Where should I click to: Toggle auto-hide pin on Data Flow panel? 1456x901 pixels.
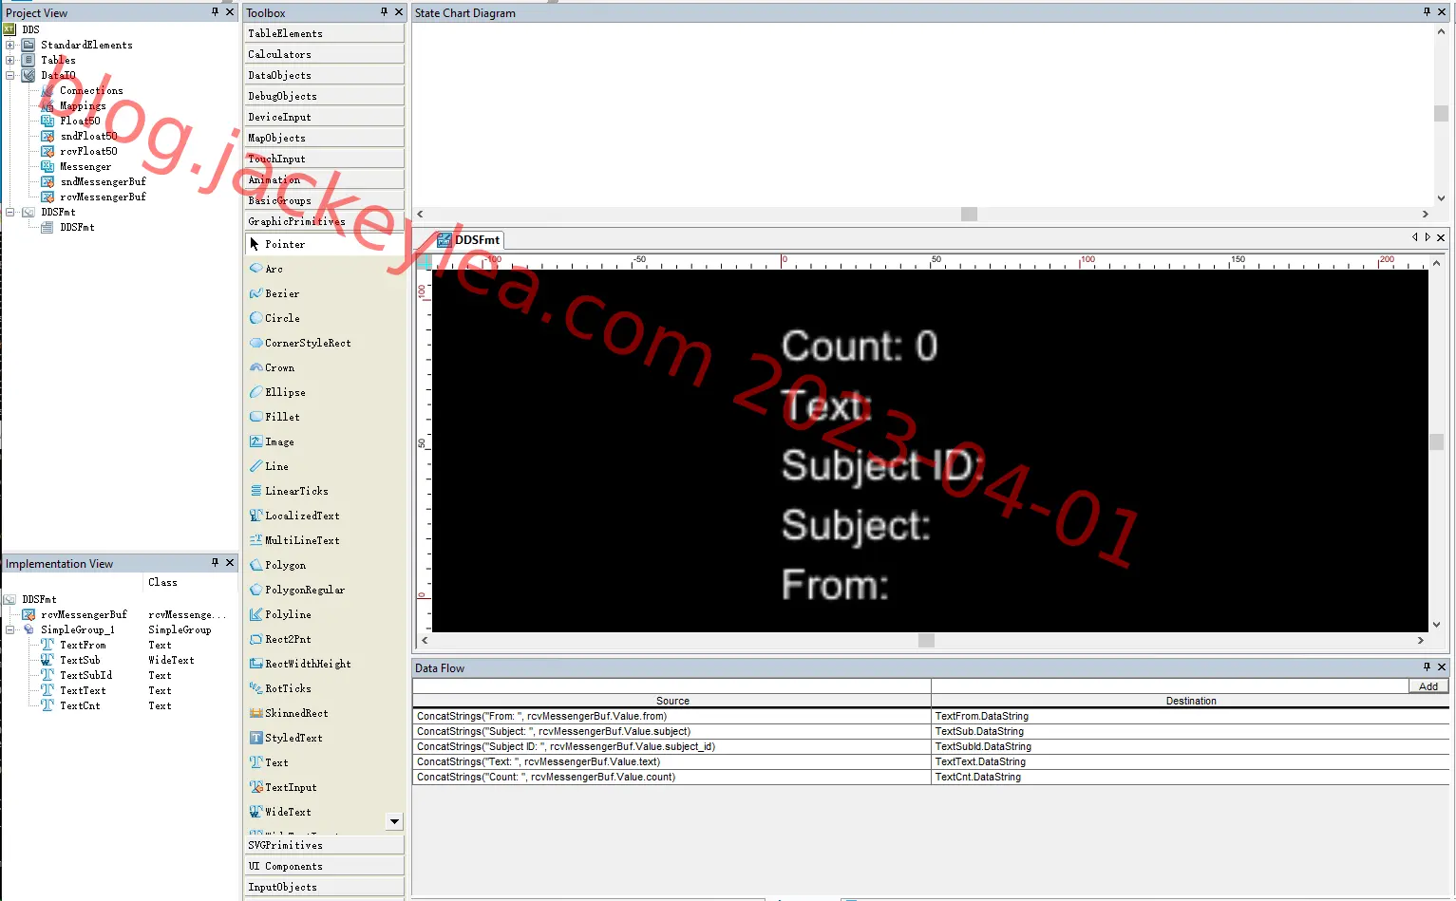[1427, 667]
